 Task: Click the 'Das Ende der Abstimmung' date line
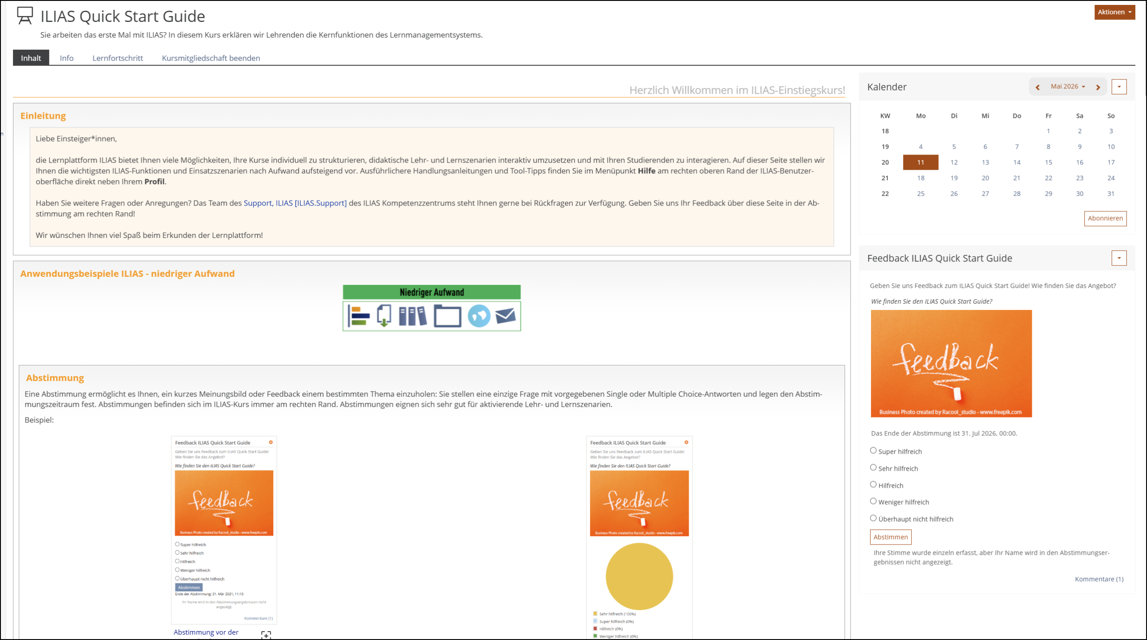coord(944,433)
